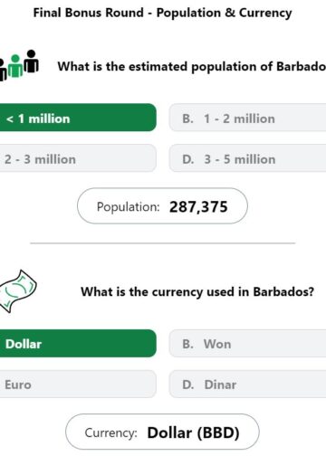Pick the '2 - 3 million' option
The width and height of the screenshot is (326, 456).
(x=78, y=158)
